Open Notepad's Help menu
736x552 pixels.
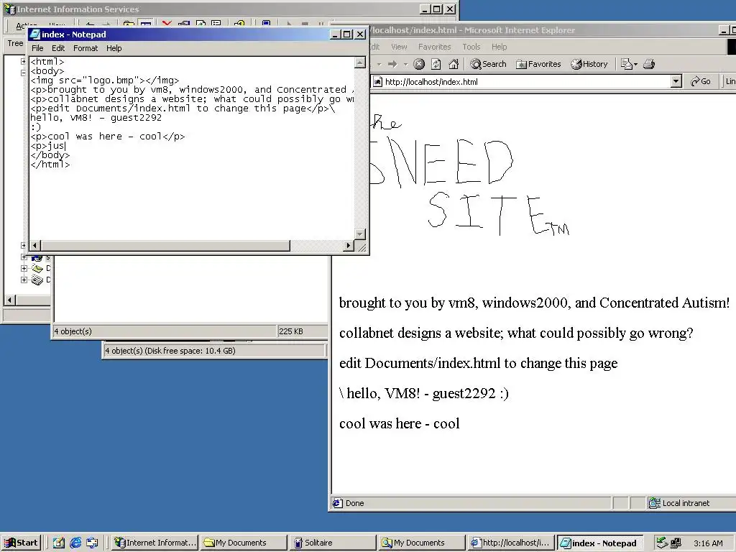[114, 48]
